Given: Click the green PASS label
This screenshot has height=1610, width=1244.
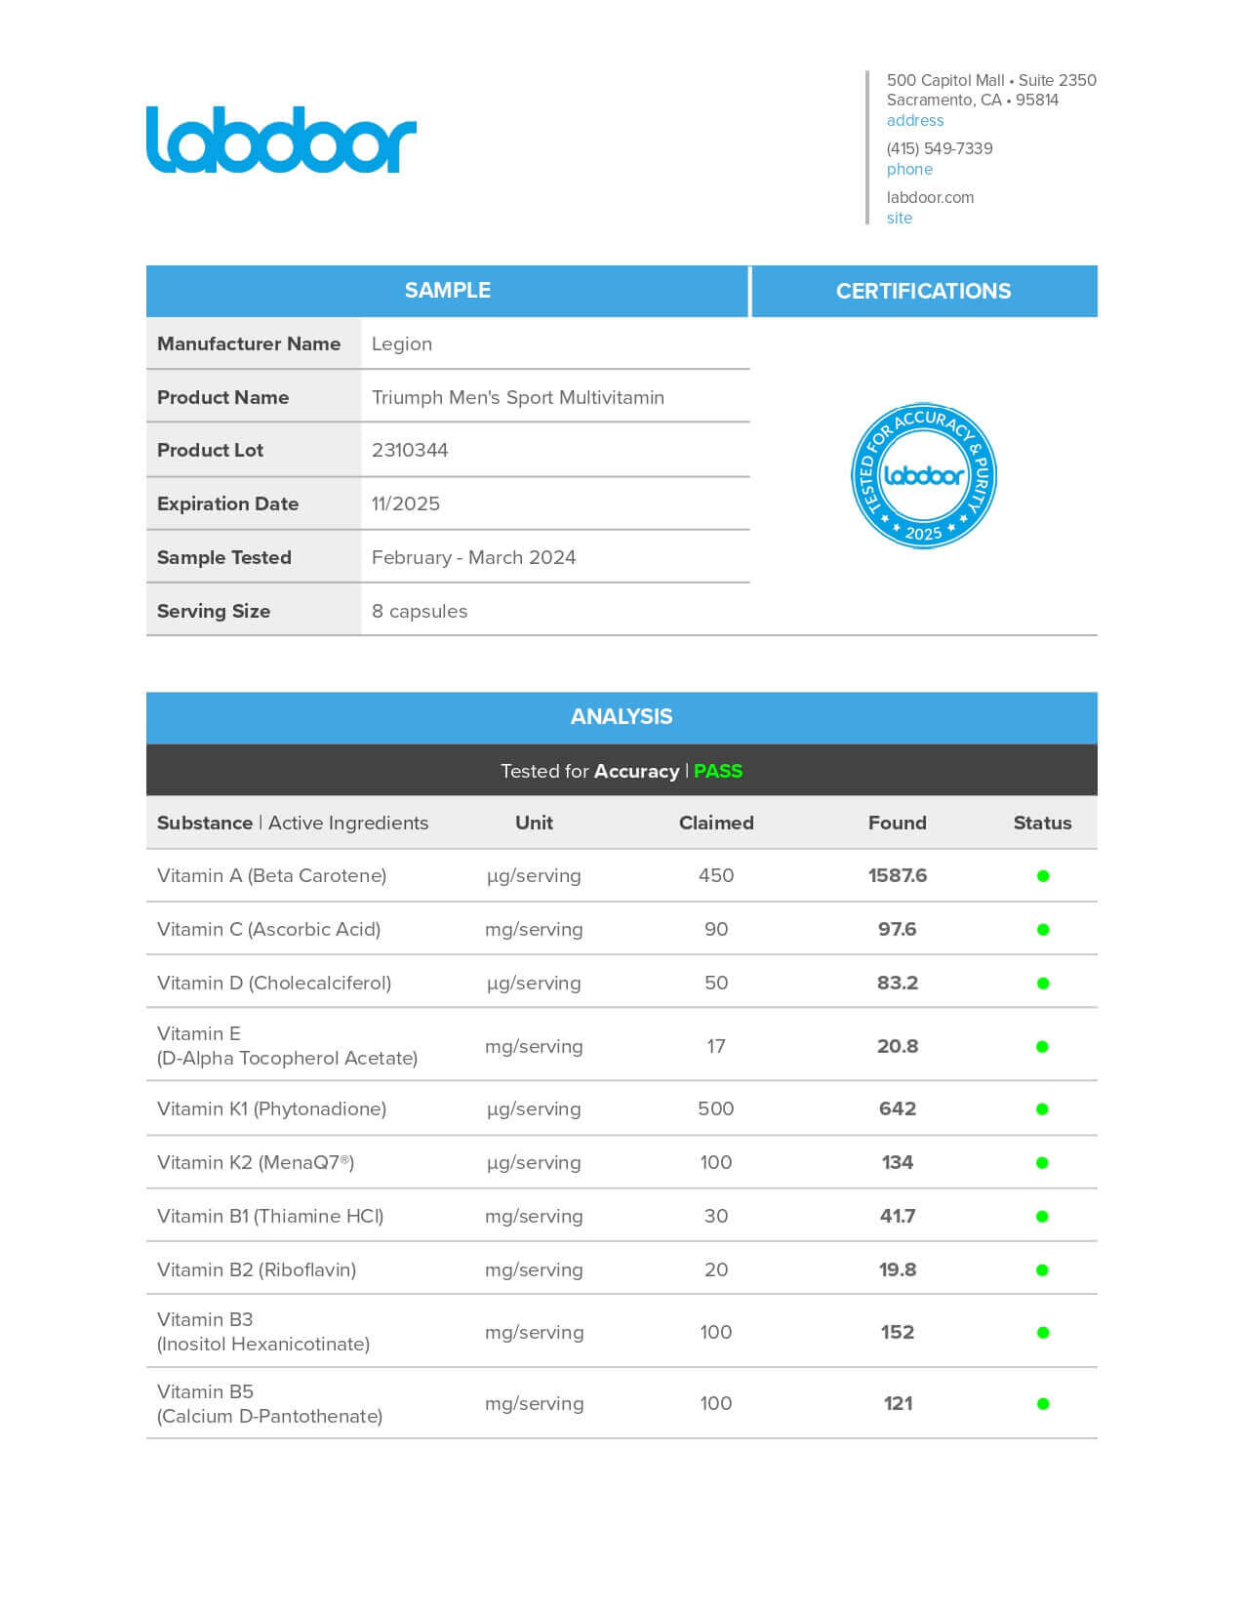Looking at the screenshot, I should pyautogui.click(x=717, y=771).
